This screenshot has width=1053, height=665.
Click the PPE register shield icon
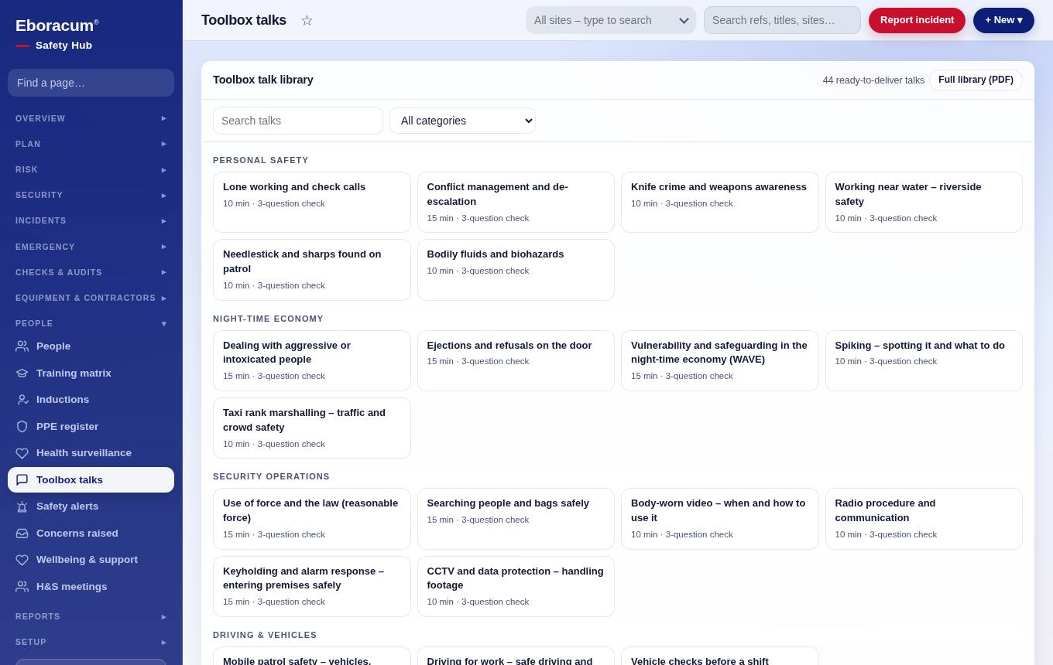pos(22,427)
